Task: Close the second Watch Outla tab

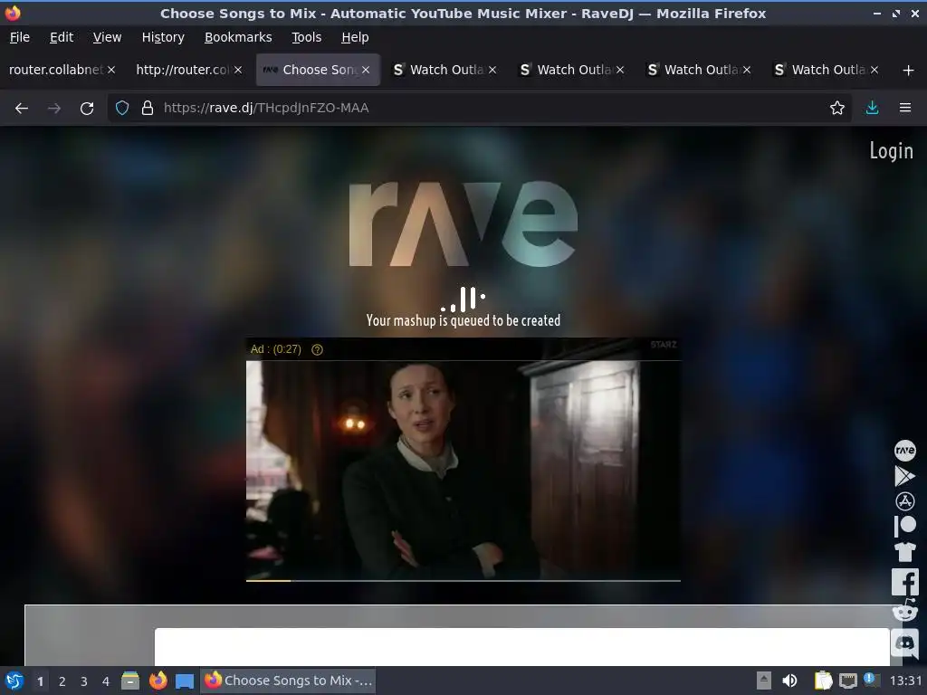Action: (x=619, y=70)
